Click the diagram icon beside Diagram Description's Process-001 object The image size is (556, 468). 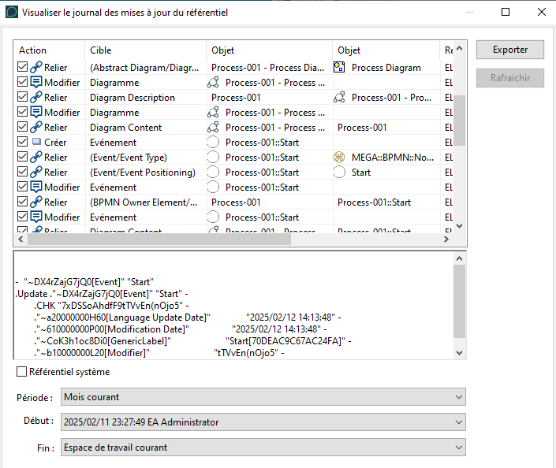pyautogui.click(x=340, y=98)
